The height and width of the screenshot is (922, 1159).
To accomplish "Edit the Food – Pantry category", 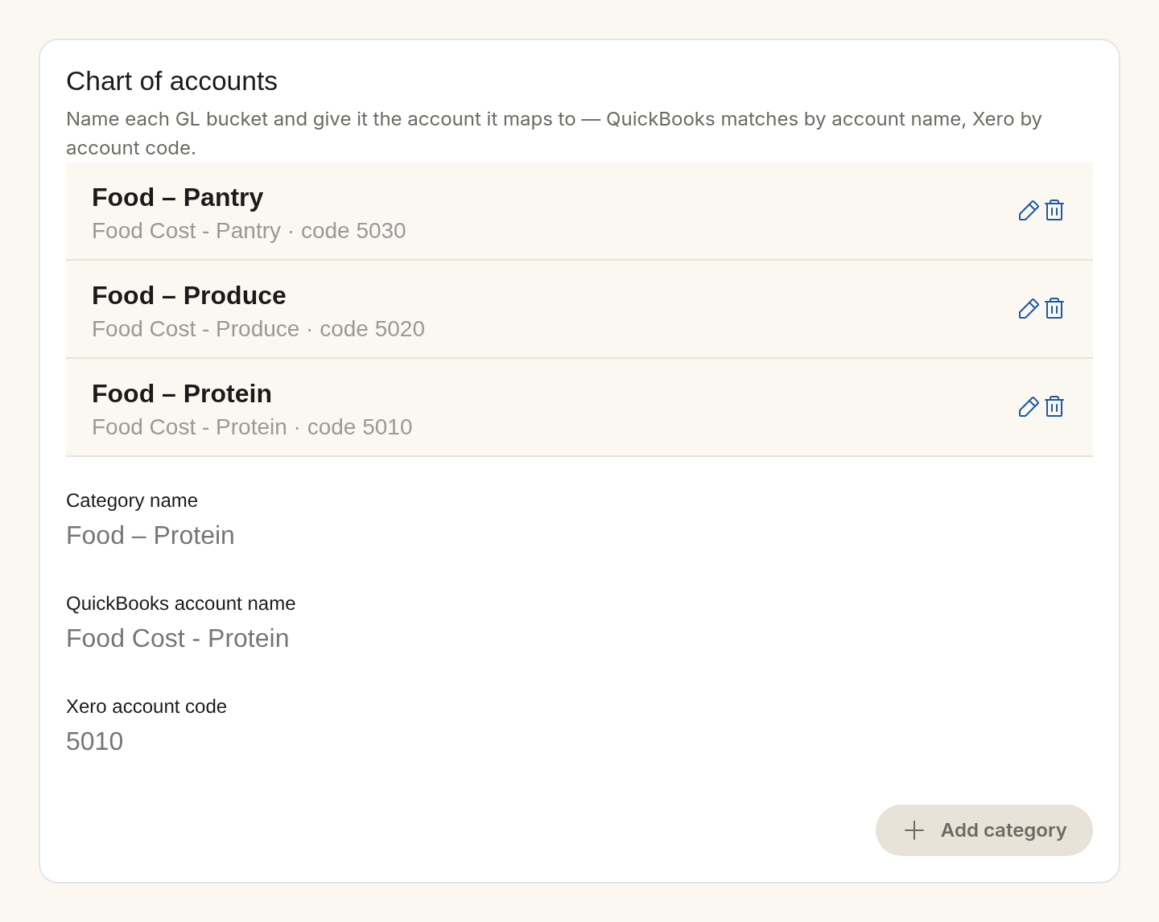I will click(1029, 211).
